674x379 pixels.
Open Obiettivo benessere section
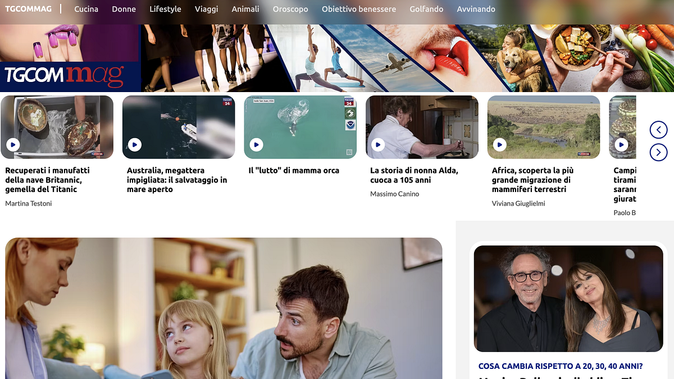[358, 9]
